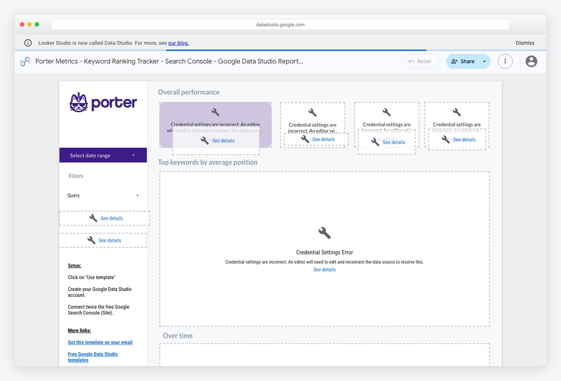Viewport: 561px width, 381px height.
Task: Click the Reset button
Action: pyautogui.click(x=421, y=61)
